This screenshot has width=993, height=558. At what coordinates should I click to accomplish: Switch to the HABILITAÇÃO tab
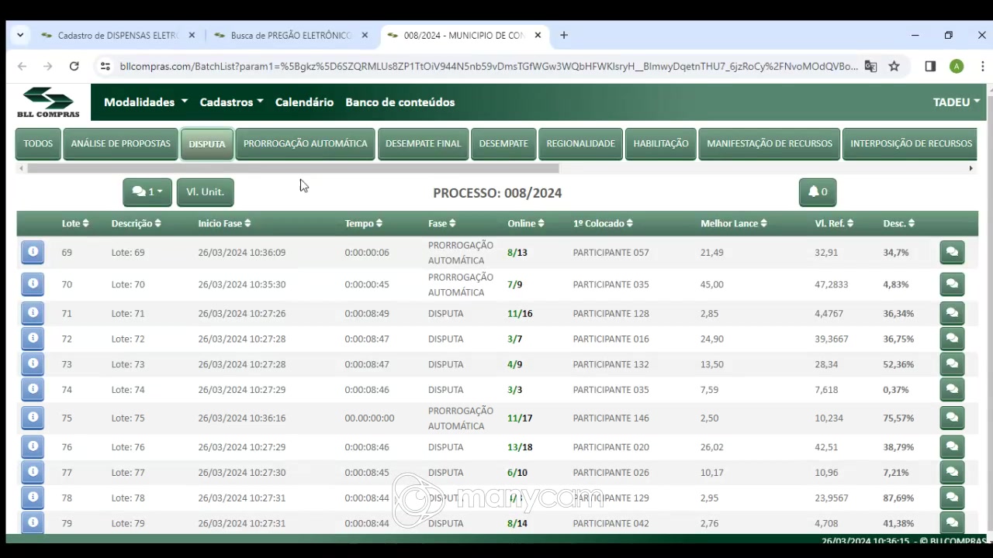point(660,144)
